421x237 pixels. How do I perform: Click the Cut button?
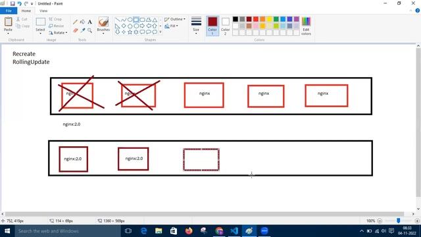point(22,19)
